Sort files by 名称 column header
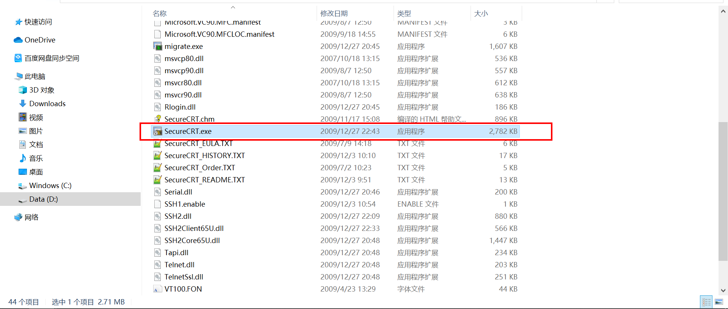 click(x=160, y=14)
